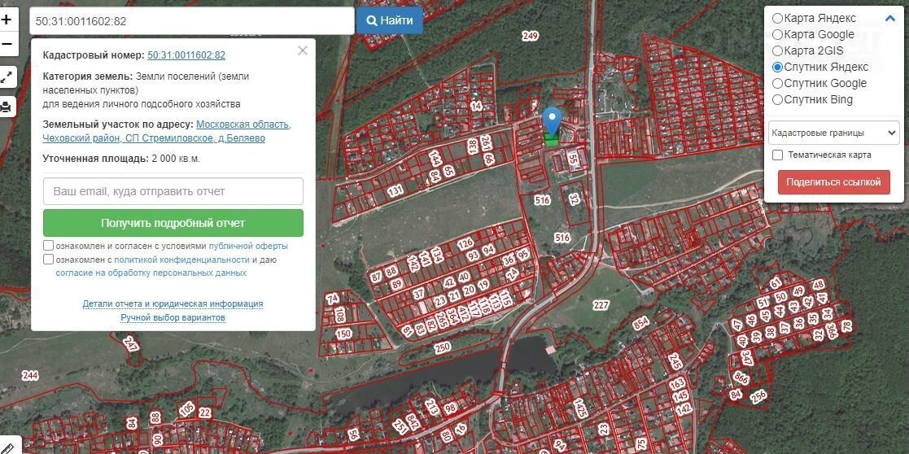The width and height of the screenshot is (909, 454).
Task: Select Карта Яндекс map layer
Action: click(778, 18)
